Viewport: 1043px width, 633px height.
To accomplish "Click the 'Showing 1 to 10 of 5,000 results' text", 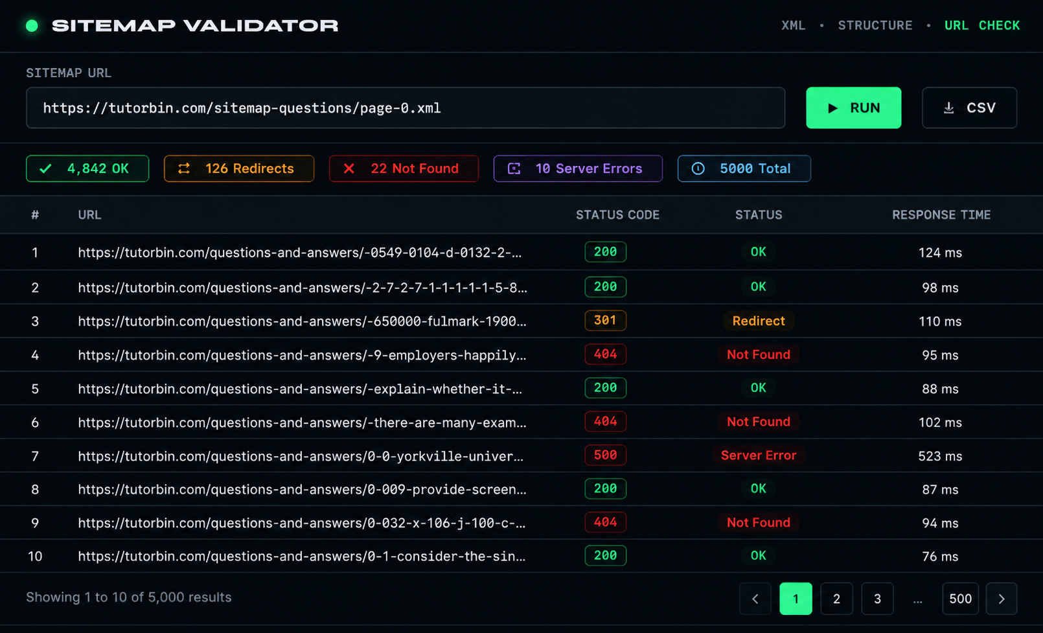I will point(129,597).
